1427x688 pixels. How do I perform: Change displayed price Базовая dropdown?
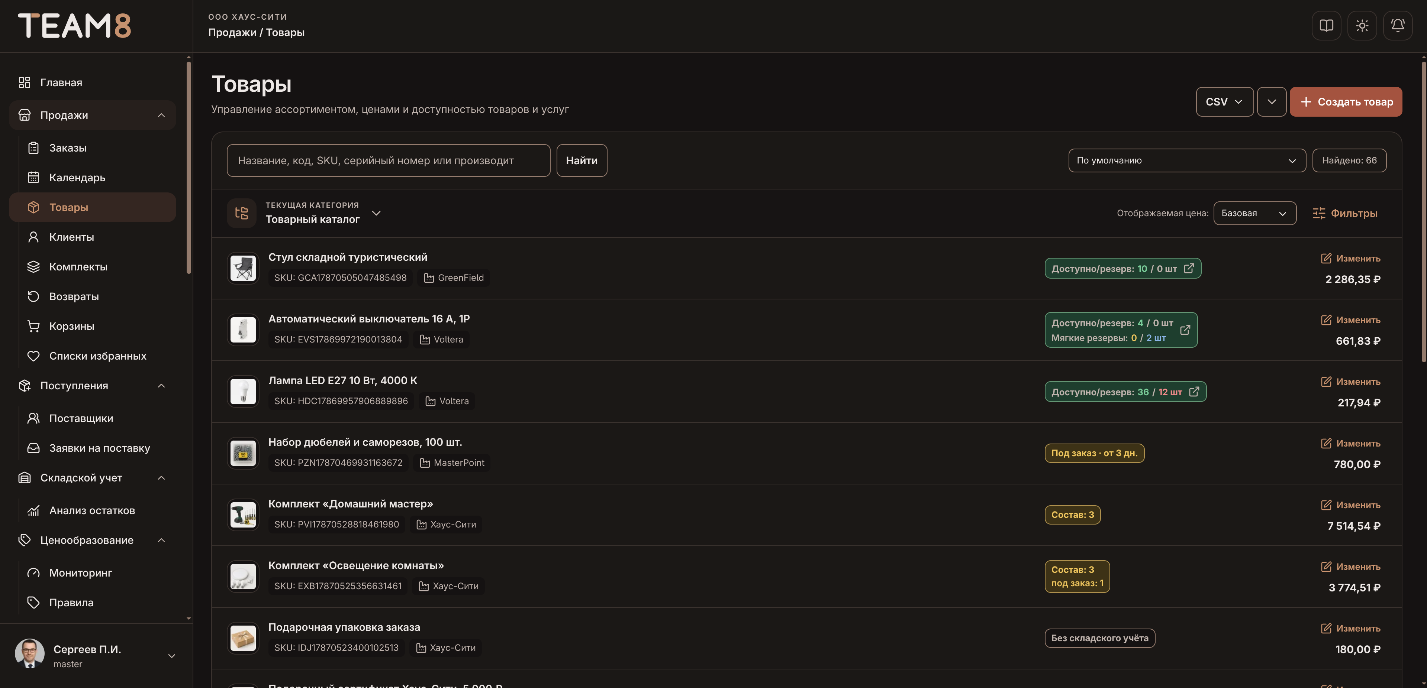(x=1254, y=213)
